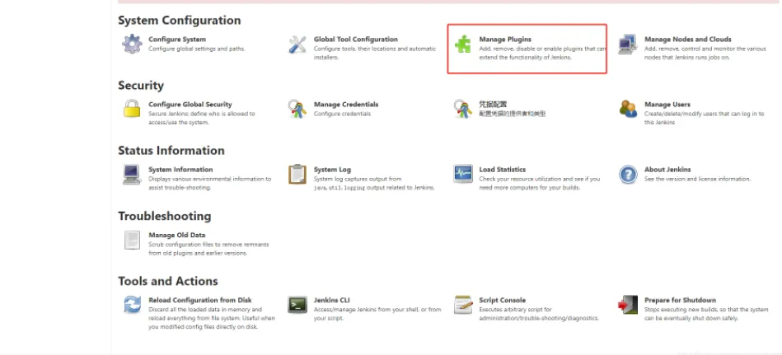Open the 凭据配置 link
This screenshot has height=355, width=782.
pos(494,105)
